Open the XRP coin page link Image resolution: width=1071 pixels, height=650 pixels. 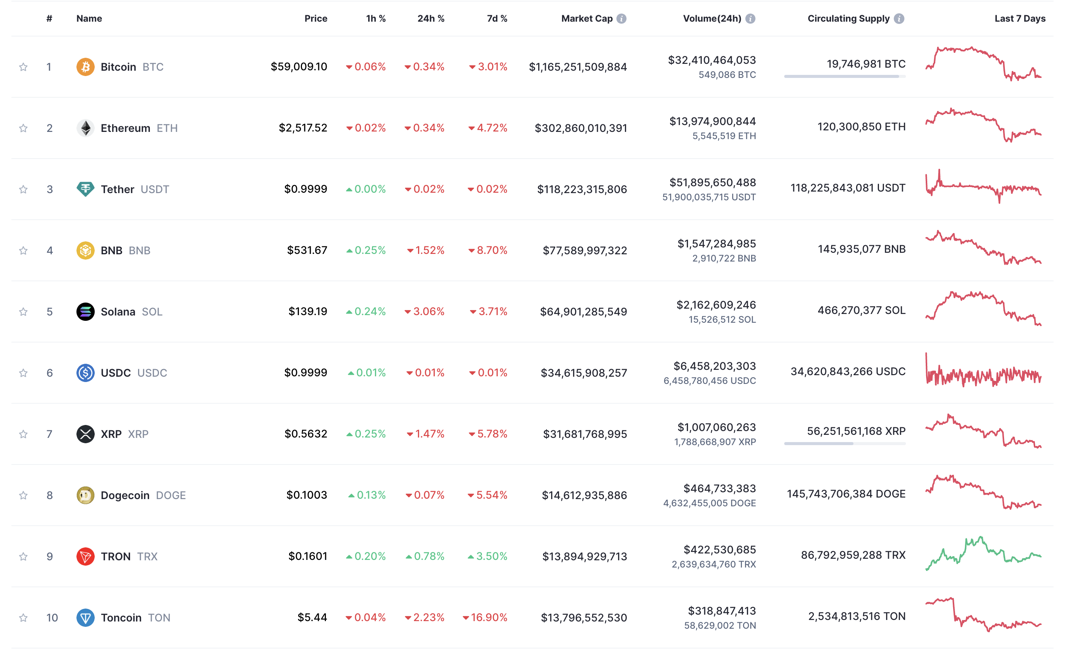[x=111, y=434]
